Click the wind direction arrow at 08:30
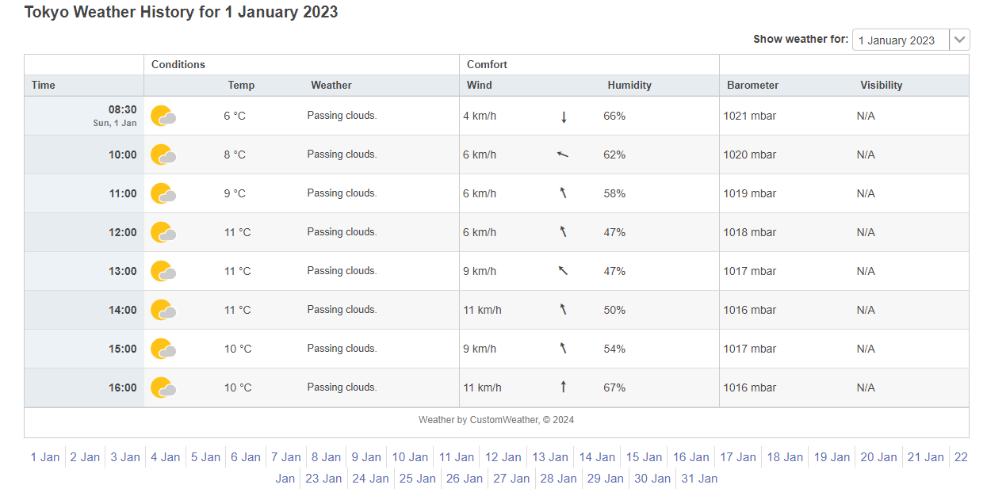987x500 pixels. tap(564, 116)
